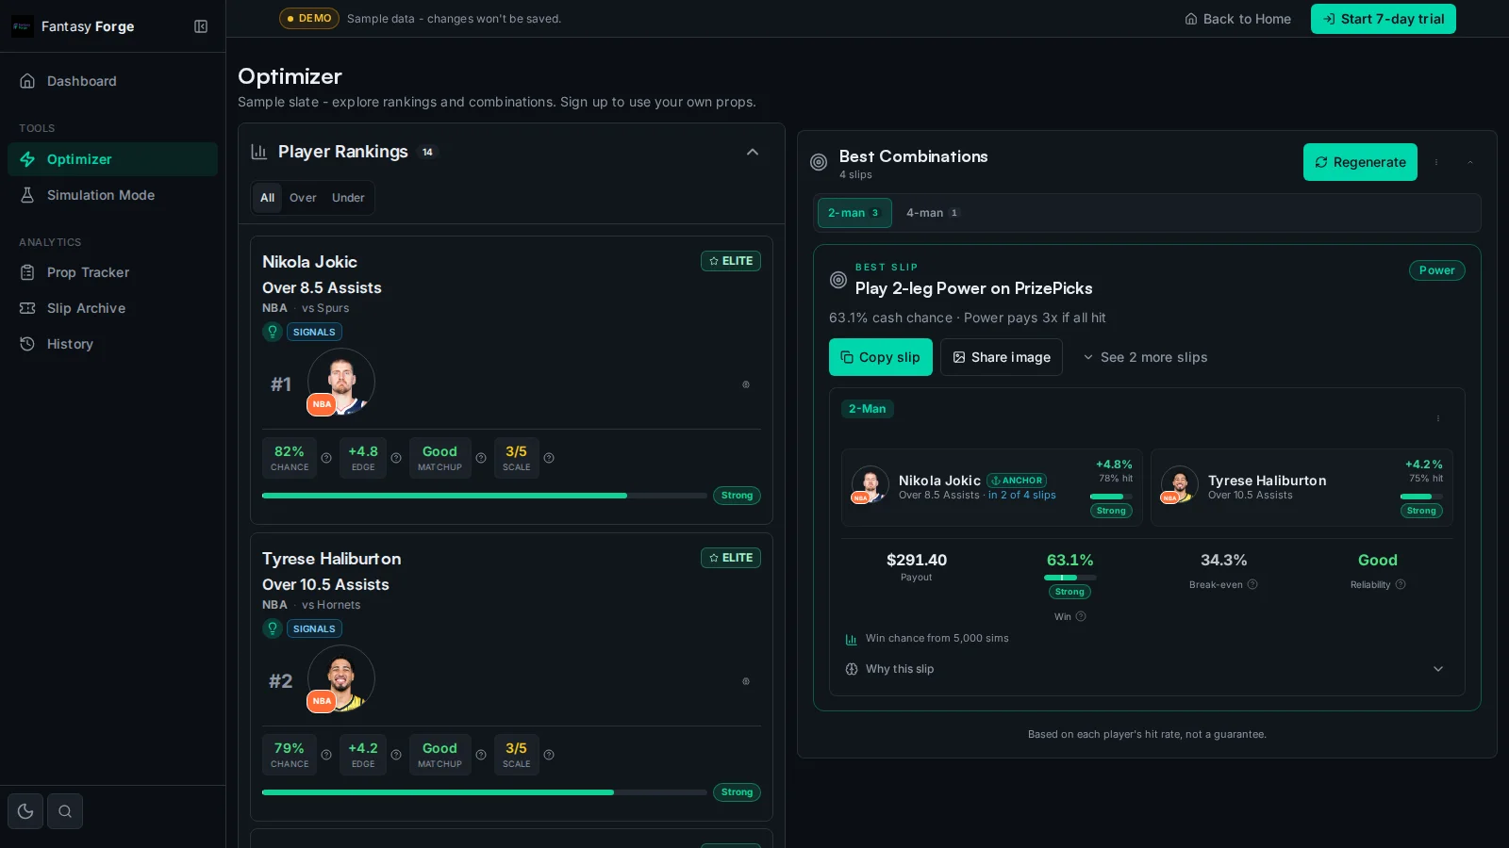Click lightbulb icon on Nikola Jokic card
This screenshot has width=1509, height=848.
pos(273,332)
